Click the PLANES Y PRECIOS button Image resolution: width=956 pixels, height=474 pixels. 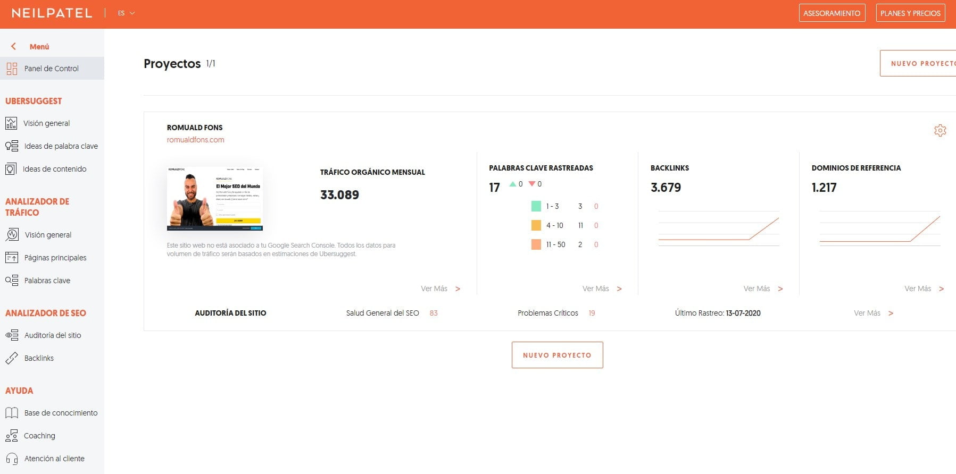pyautogui.click(x=910, y=13)
